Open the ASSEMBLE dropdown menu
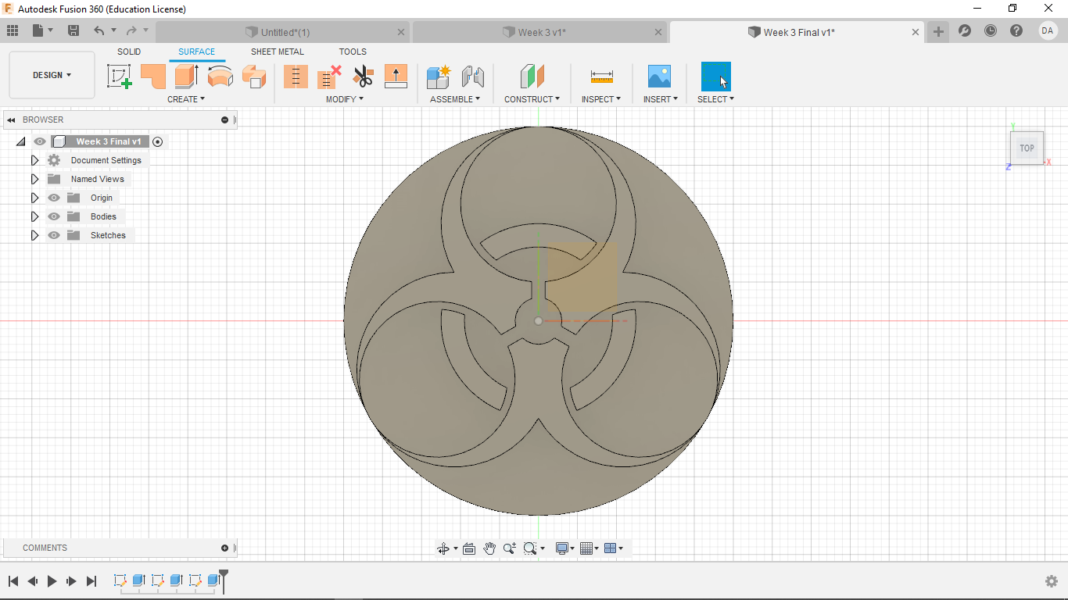This screenshot has width=1068, height=600. tap(455, 99)
